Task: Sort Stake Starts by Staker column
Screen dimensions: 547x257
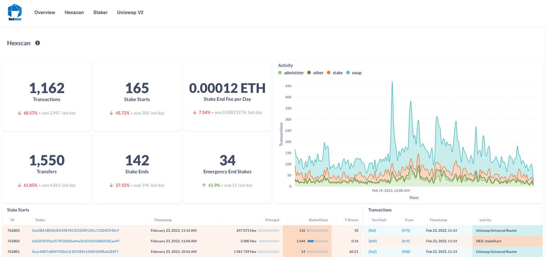Action: click(40, 220)
